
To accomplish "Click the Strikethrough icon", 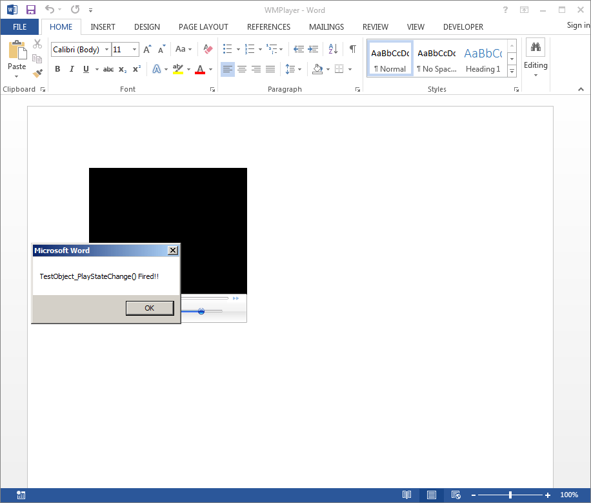I will point(108,68).
